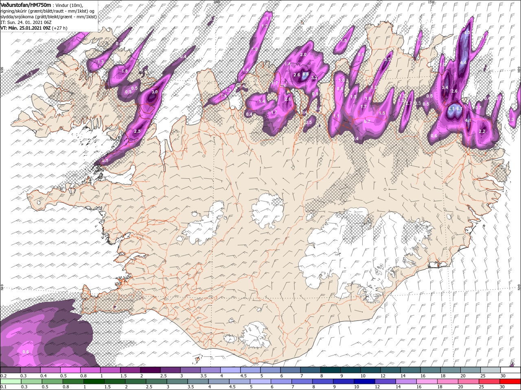521x390 pixels.
Task: Click the 3.0 precipitation value on the map
Action: point(155,92)
